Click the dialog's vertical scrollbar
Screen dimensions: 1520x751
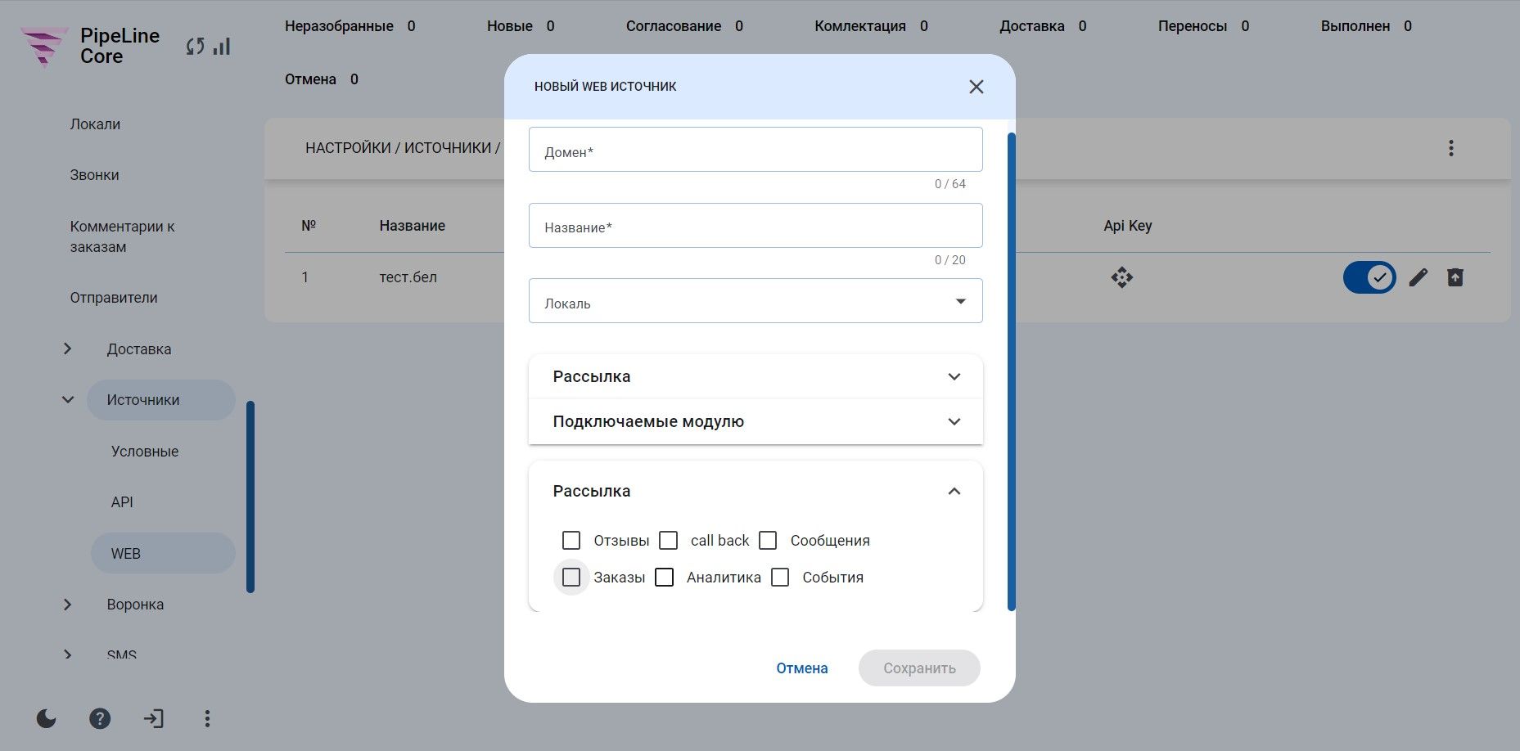(1012, 372)
